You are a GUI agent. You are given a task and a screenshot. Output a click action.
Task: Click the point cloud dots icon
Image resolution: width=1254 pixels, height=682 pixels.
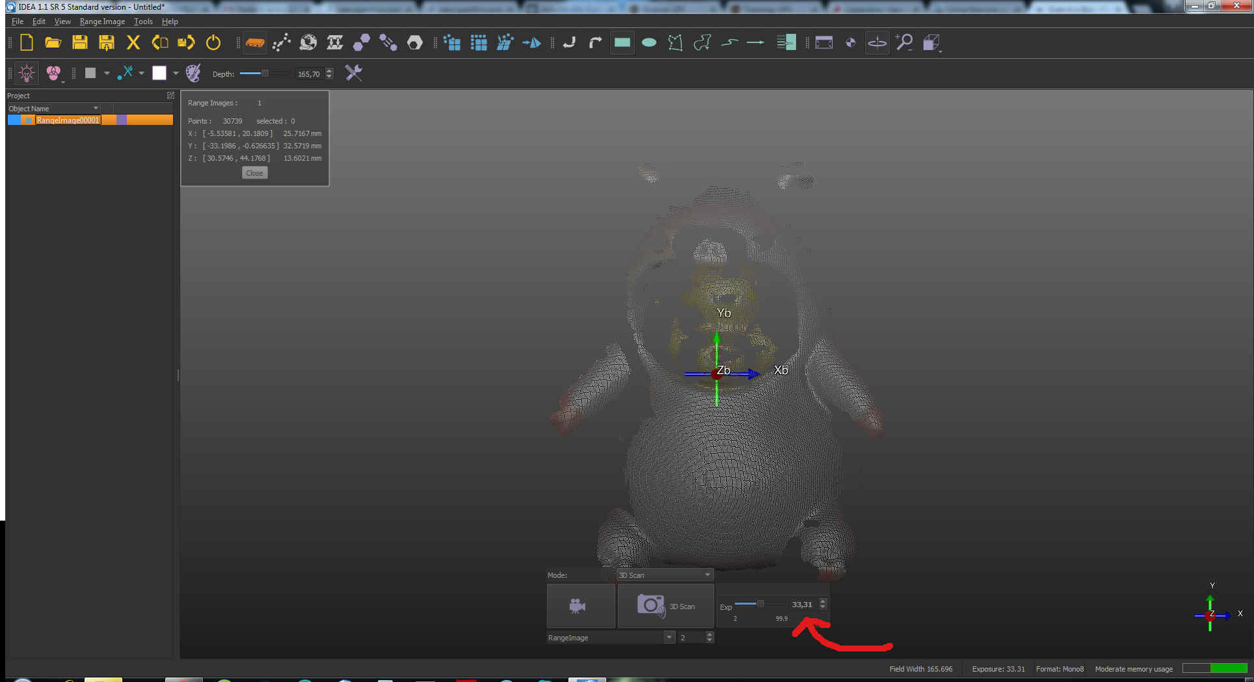pos(282,43)
